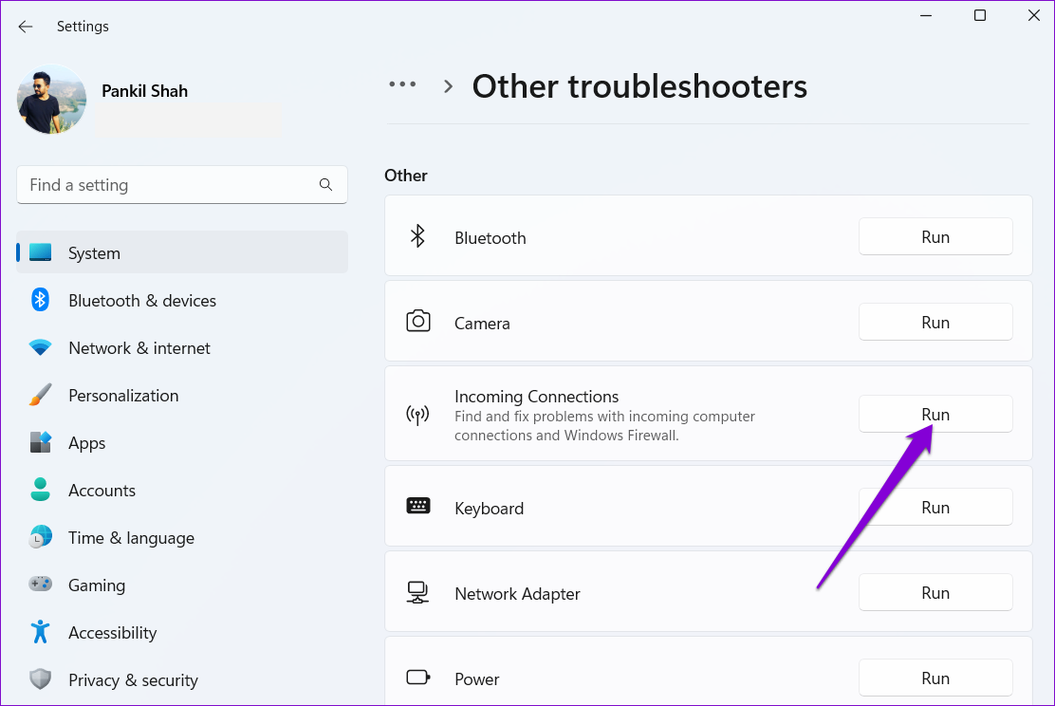Click the Network Adapter label
The image size is (1055, 706).
[517, 594]
